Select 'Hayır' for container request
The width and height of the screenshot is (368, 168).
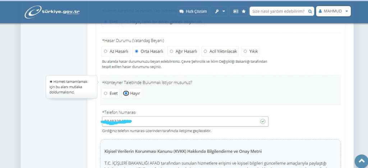pos(132,93)
